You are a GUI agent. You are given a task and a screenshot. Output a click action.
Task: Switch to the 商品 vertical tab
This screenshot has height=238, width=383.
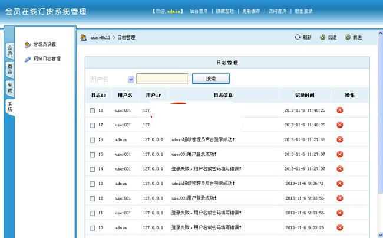tap(9, 69)
